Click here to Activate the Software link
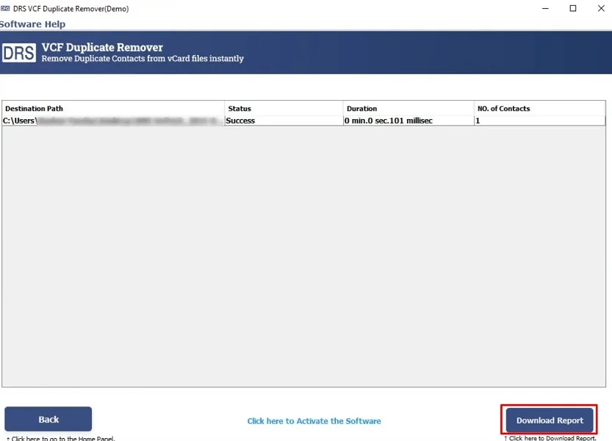 314,421
